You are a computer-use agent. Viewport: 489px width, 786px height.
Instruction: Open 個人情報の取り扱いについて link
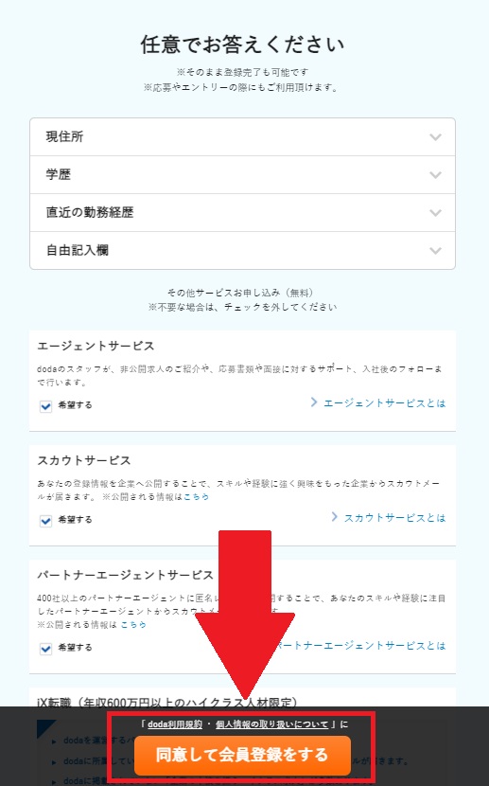point(271,724)
